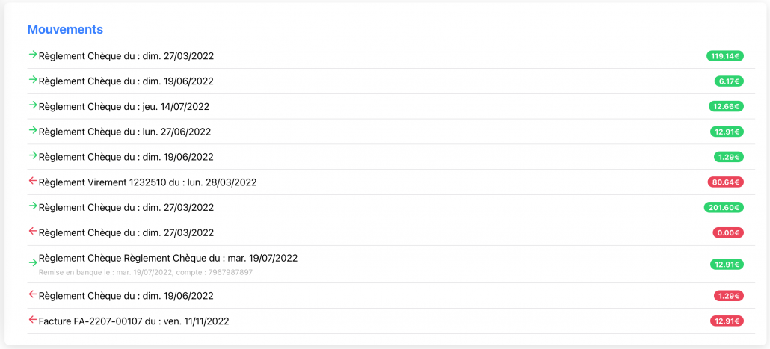770x349 pixels.
Task: Click the red 80.64€ amount badge
Action: tap(725, 182)
